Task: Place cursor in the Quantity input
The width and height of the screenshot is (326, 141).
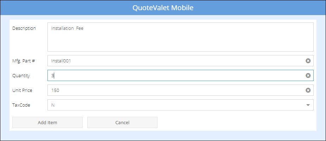Action: [x=176, y=75]
